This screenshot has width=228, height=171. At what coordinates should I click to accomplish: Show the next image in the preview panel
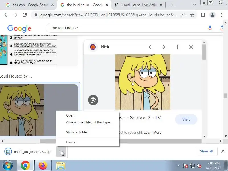164,47
